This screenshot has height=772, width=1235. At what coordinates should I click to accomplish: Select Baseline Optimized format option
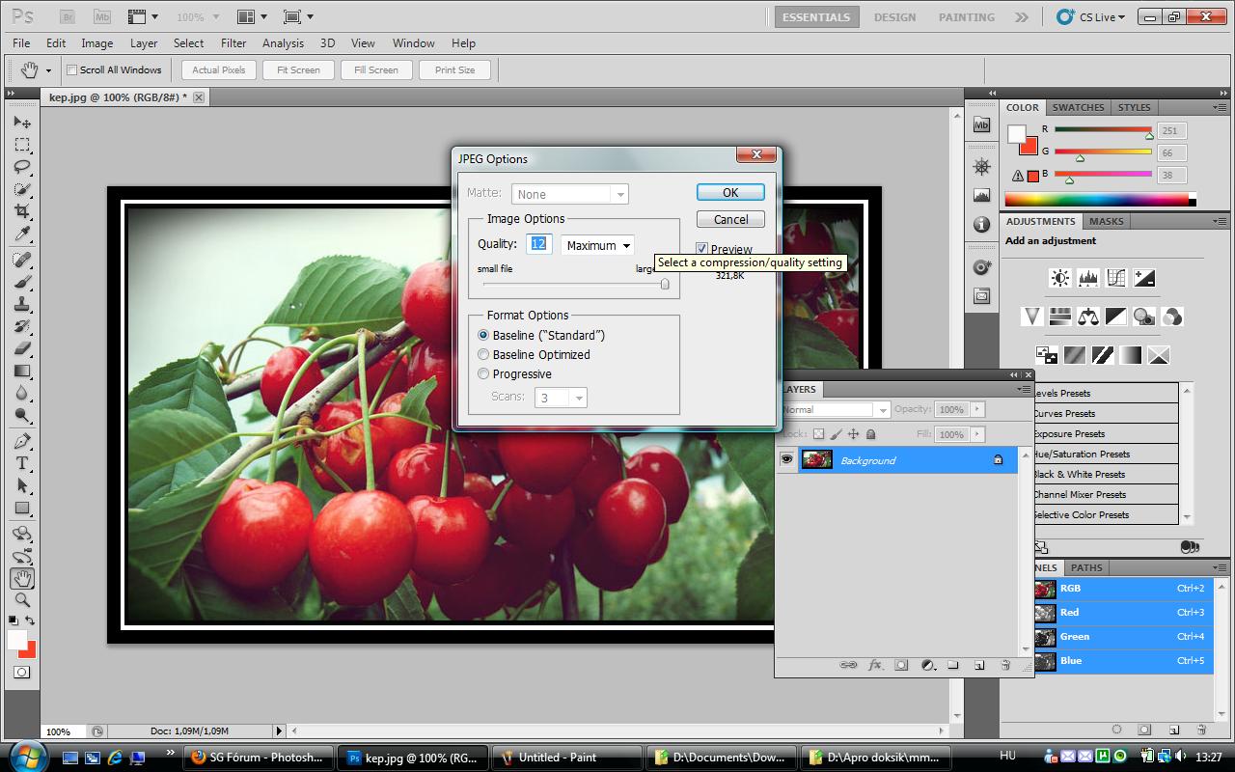[484, 354]
